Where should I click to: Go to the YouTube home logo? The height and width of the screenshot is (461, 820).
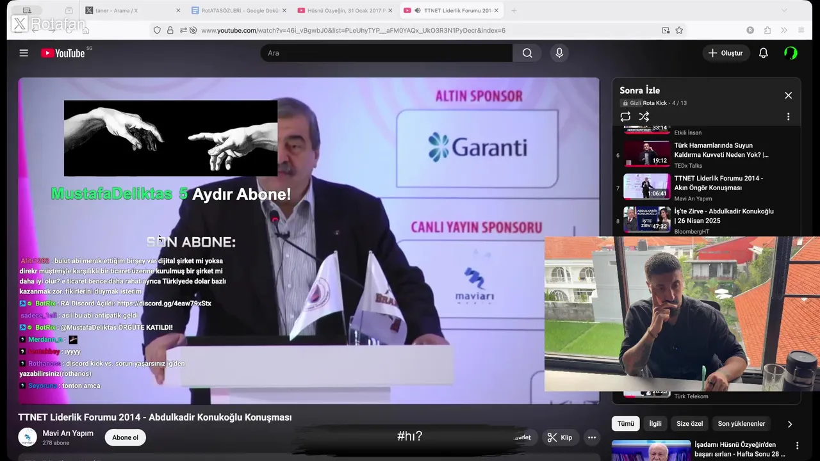click(x=63, y=53)
